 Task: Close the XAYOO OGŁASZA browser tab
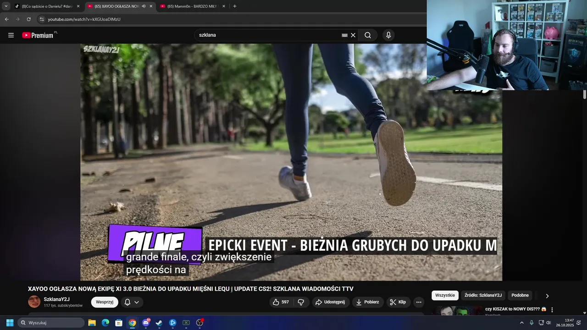coord(151,6)
